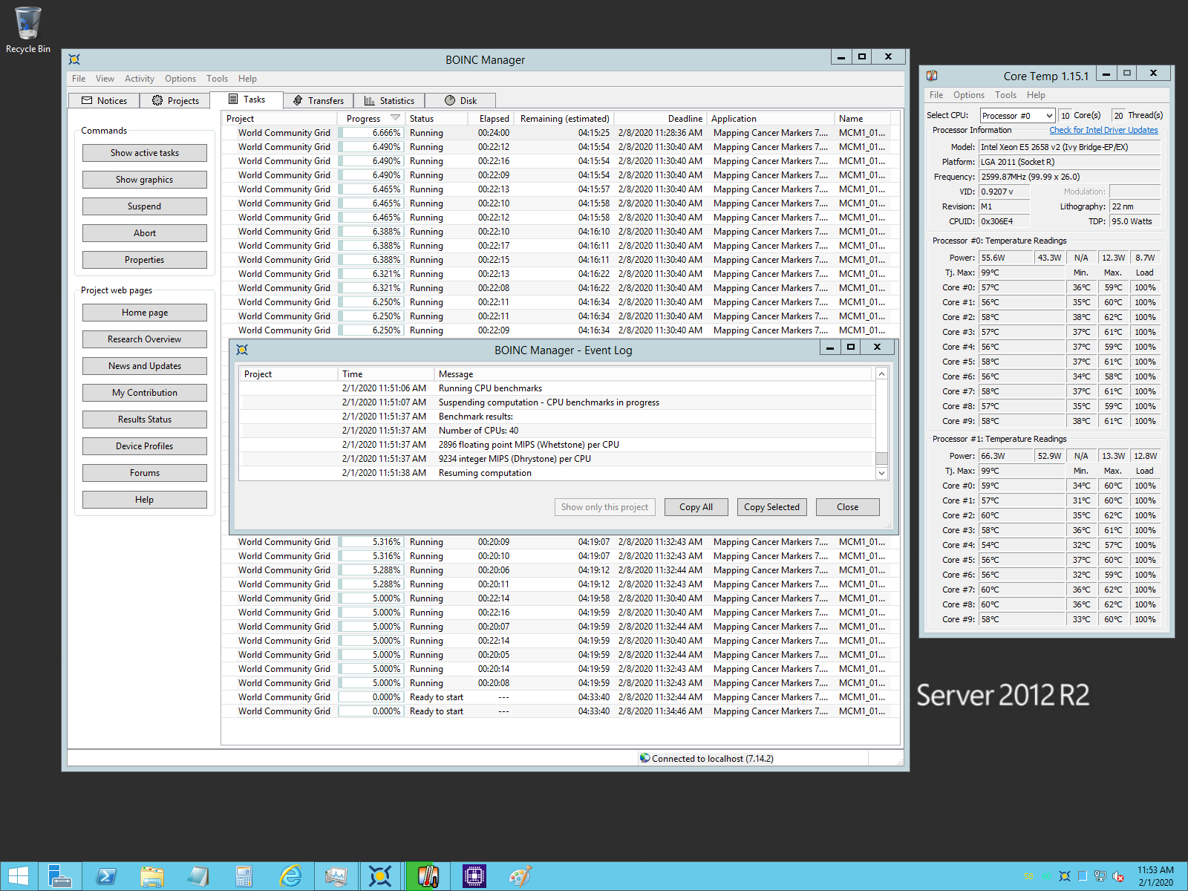Click Check for Intel Driver Updates link

(x=1103, y=130)
